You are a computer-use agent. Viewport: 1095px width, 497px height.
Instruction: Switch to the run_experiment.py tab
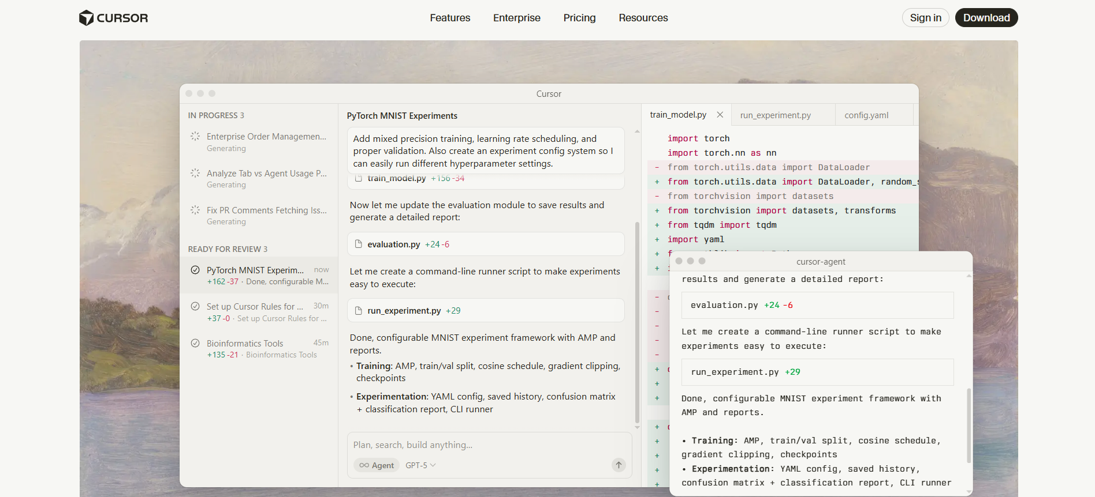[775, 115]
